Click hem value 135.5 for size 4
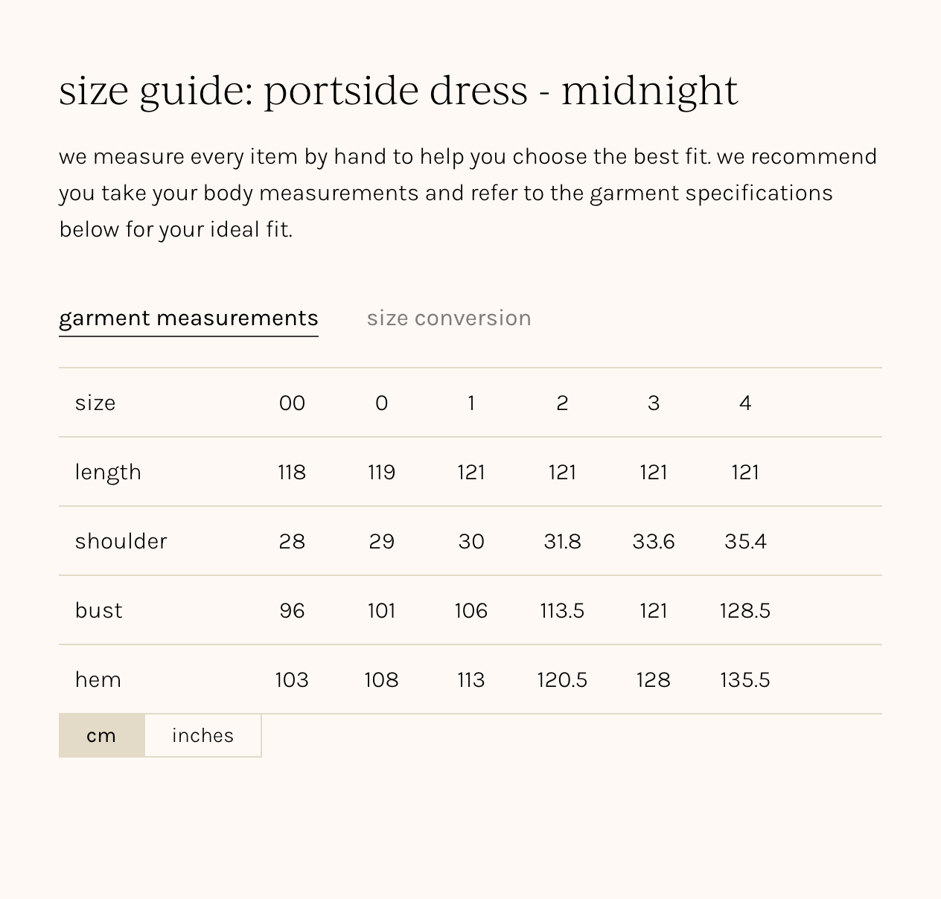 coord(744,679)
